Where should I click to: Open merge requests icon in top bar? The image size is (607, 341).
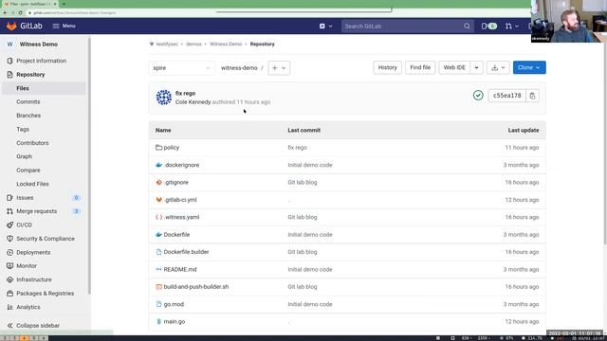[512, 27]
